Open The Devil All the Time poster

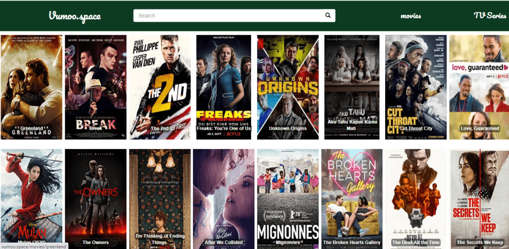416,199
